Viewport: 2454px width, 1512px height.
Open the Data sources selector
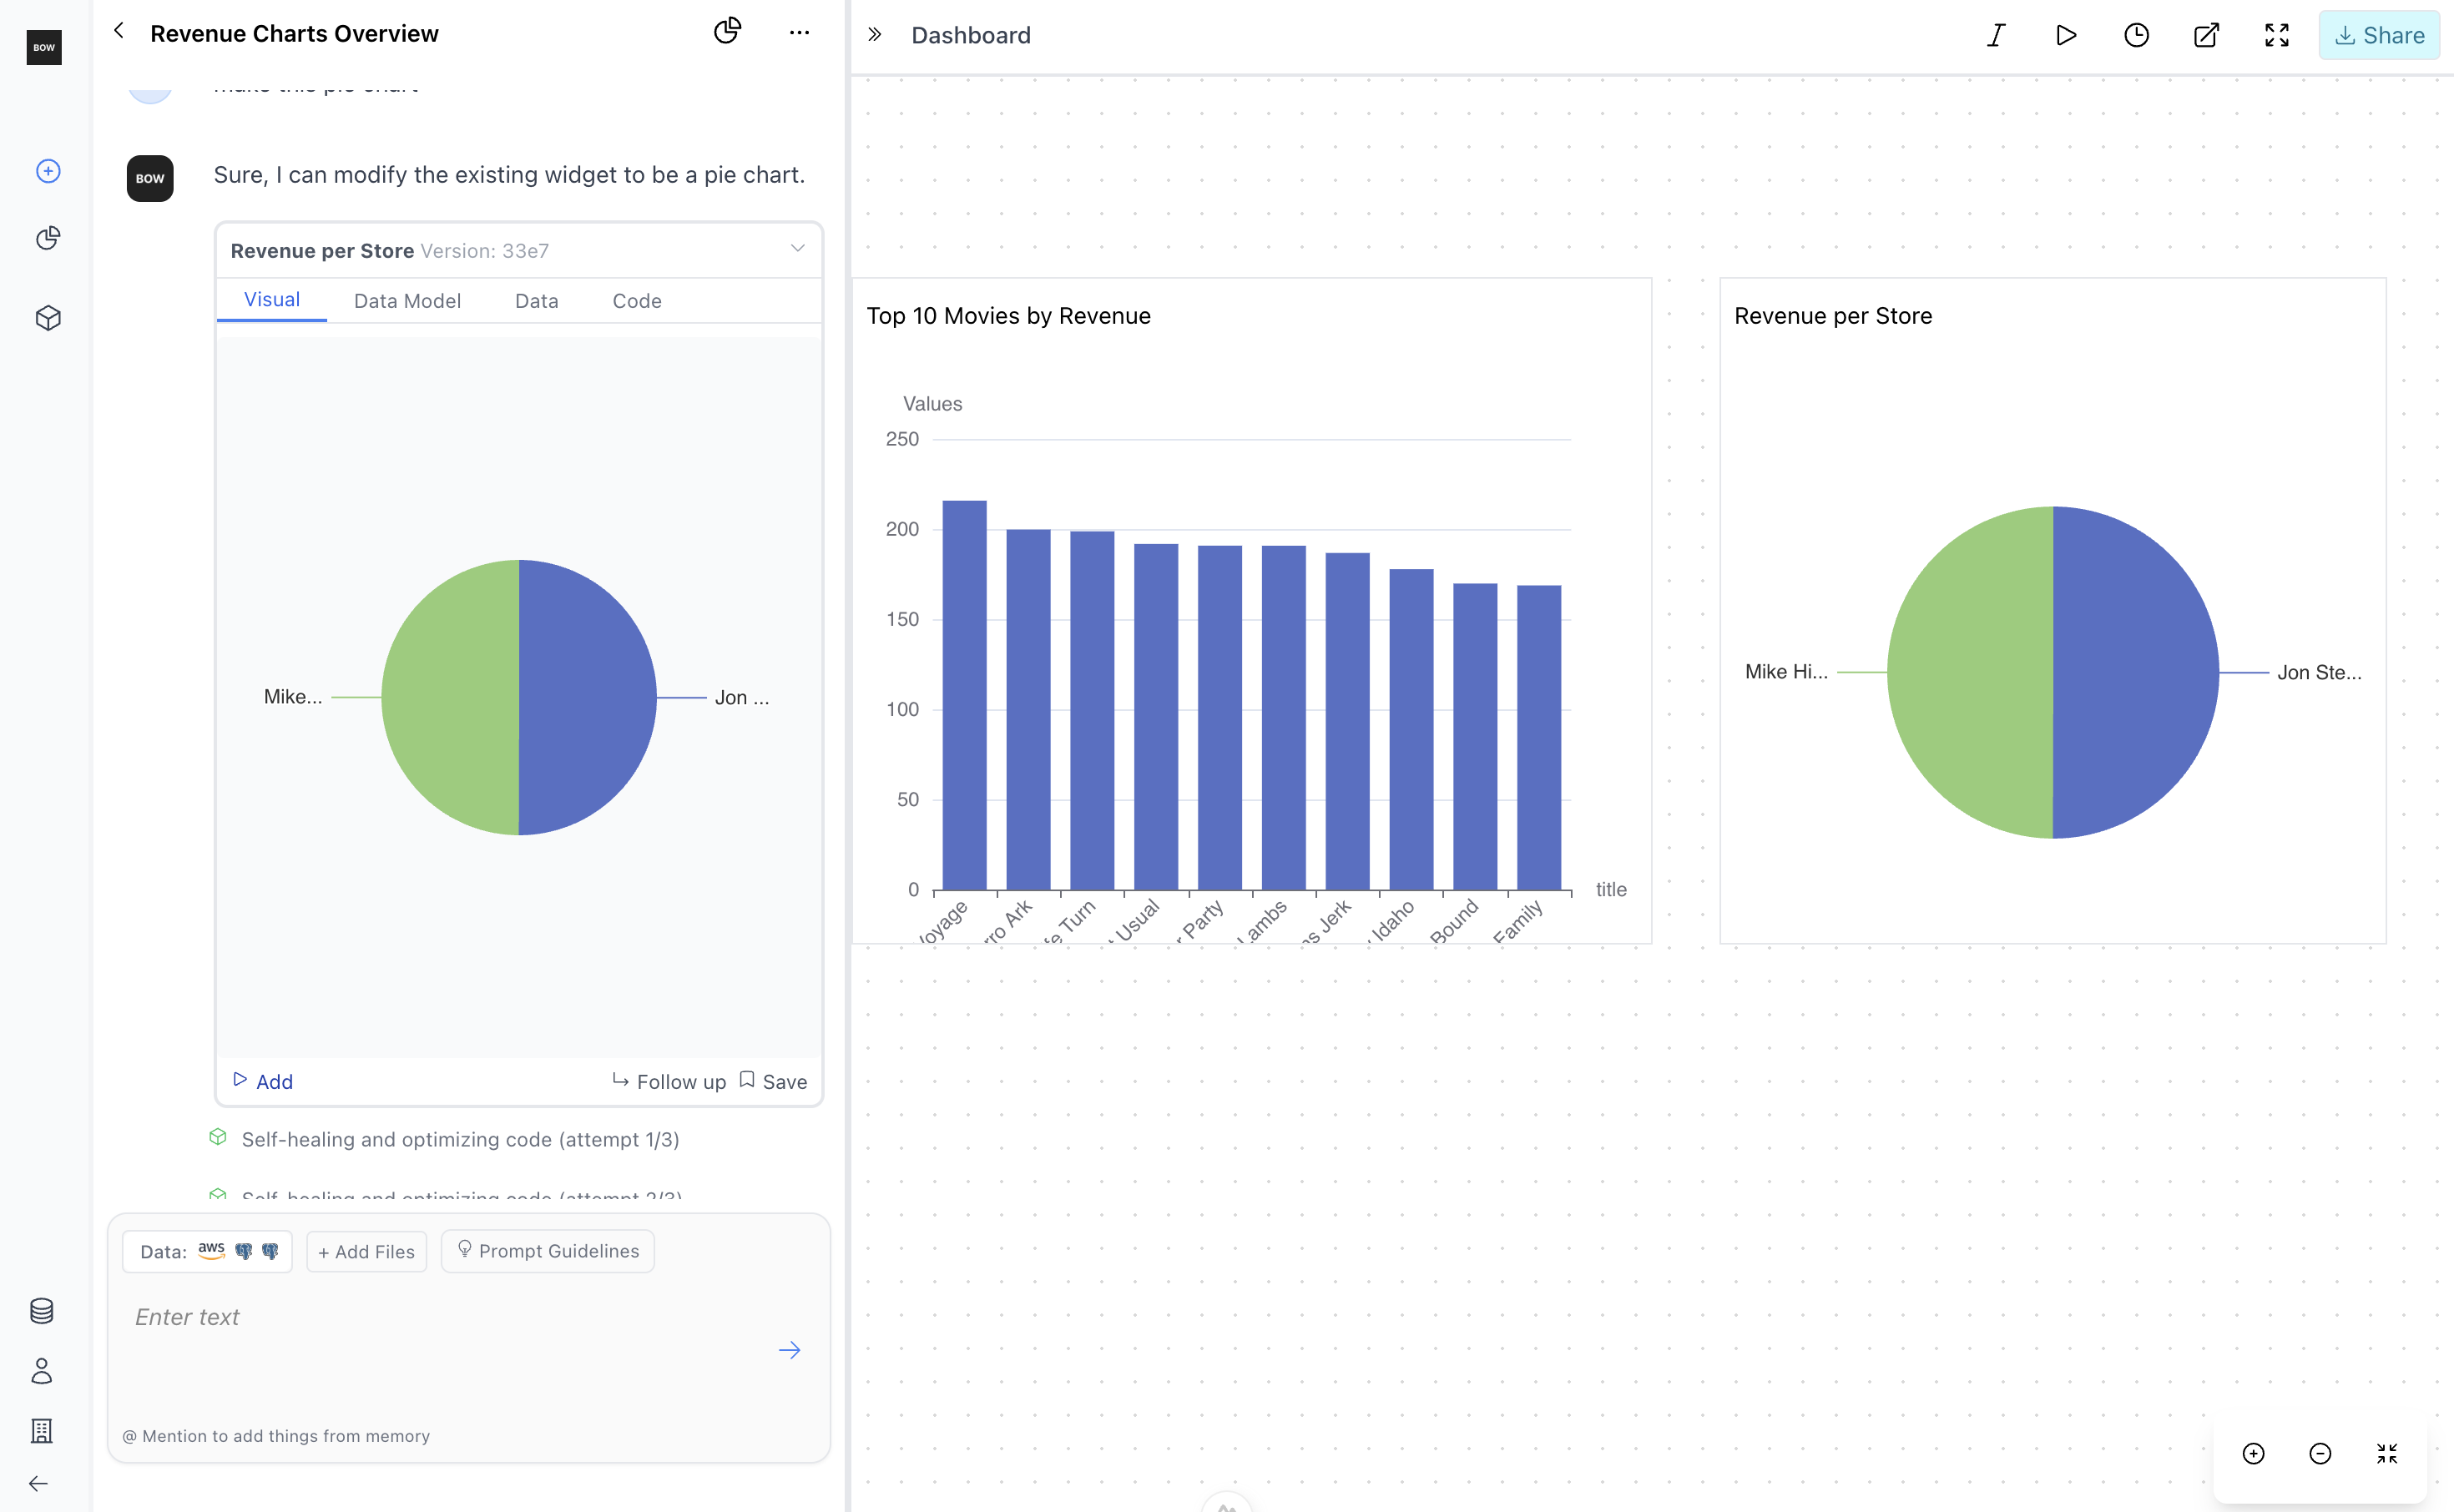coord(208,1251)
